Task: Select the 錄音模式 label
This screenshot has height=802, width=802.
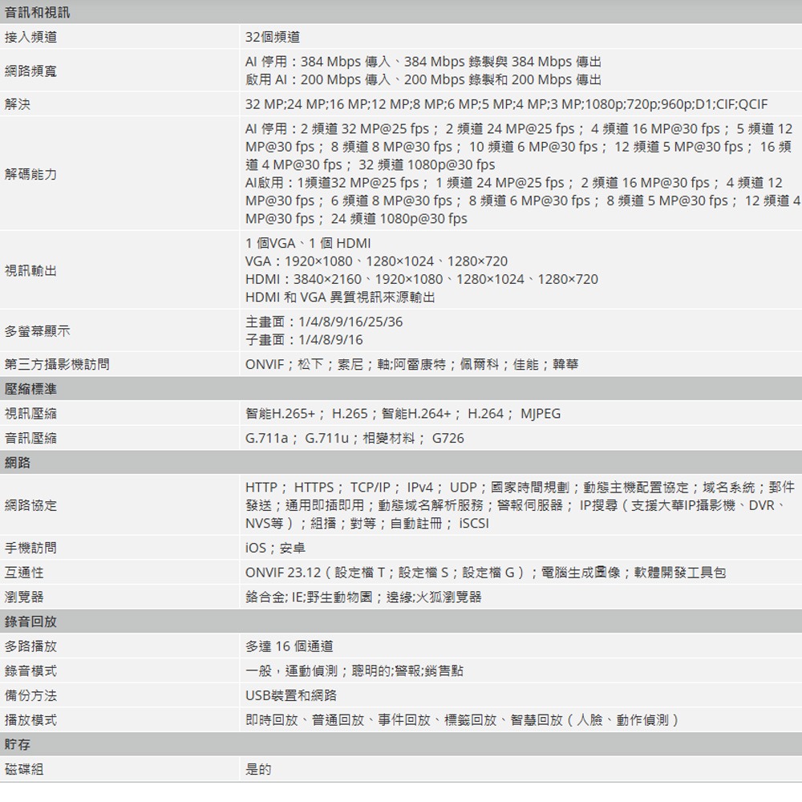Action: [30, 670]
